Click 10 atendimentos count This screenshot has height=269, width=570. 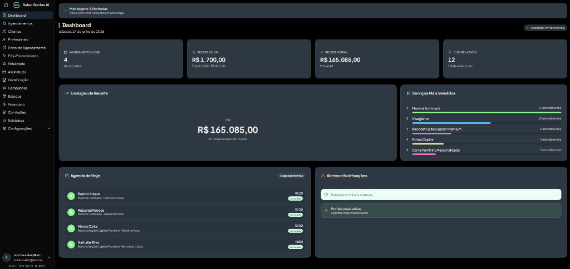pyautogui.click(x=549, y=119)
